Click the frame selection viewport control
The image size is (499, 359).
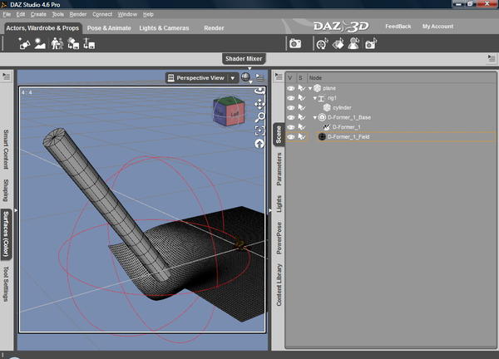(x=259, y=130)
